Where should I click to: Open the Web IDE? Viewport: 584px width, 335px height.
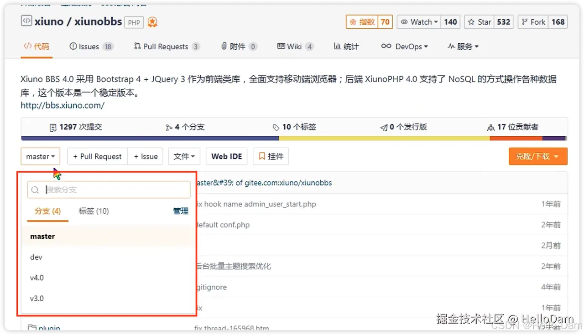[227, 156]
